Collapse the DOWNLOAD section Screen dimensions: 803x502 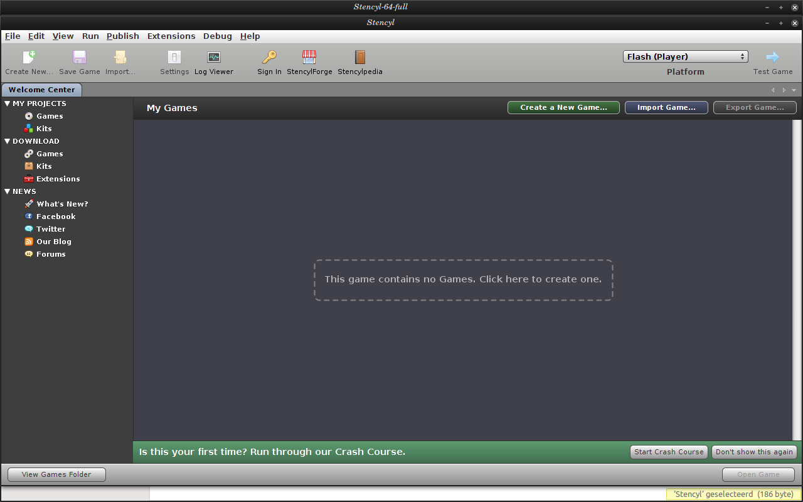8,141
